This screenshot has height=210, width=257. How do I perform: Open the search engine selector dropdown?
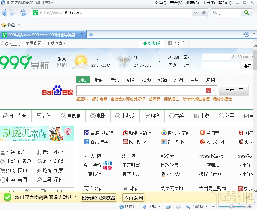point(216,13)
